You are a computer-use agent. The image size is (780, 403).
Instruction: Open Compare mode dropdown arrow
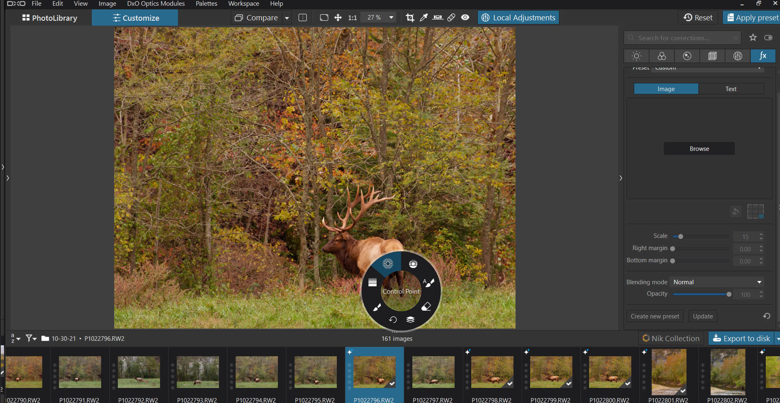point(287,18)
